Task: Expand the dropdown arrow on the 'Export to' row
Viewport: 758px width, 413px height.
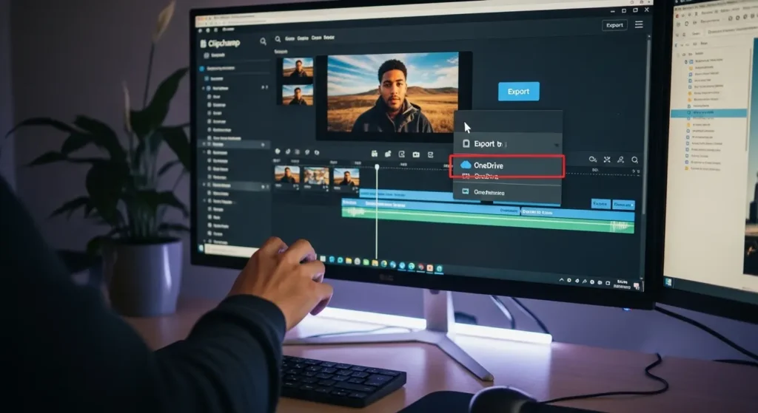Action: pos(557,145)
